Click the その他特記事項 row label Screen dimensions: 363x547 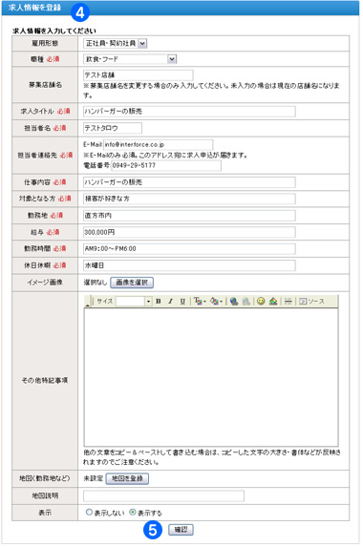pos(45,380)
